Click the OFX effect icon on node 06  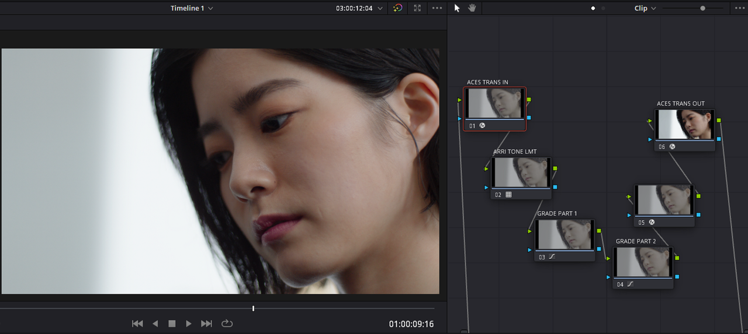point(672,147)
